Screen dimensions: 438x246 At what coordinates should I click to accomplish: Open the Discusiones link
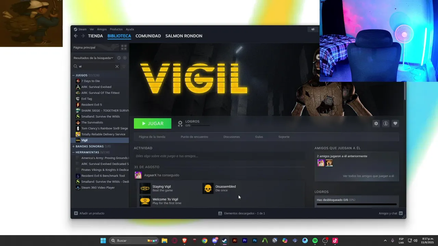coord(232,137)
